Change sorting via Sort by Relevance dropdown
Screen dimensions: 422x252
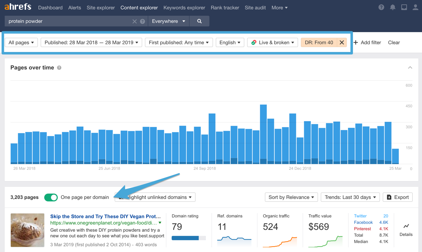pyautogui.click(x=291, y=197)
